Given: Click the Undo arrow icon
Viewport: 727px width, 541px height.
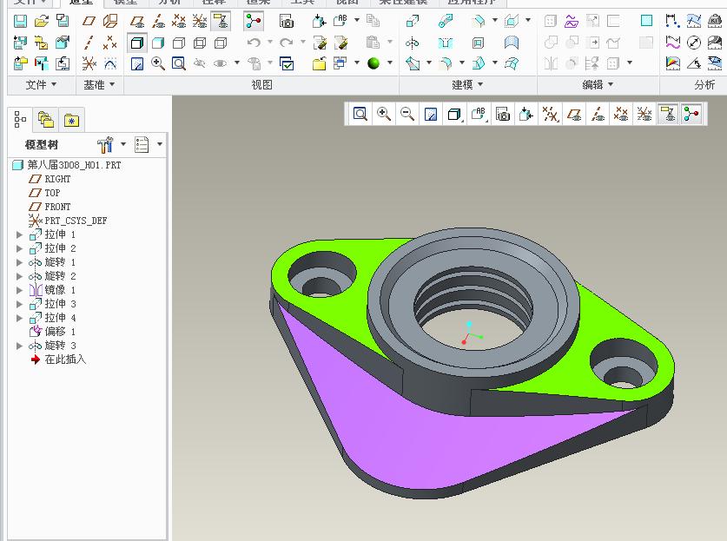Looking at the screenshot, I should [x=254, y=43].
